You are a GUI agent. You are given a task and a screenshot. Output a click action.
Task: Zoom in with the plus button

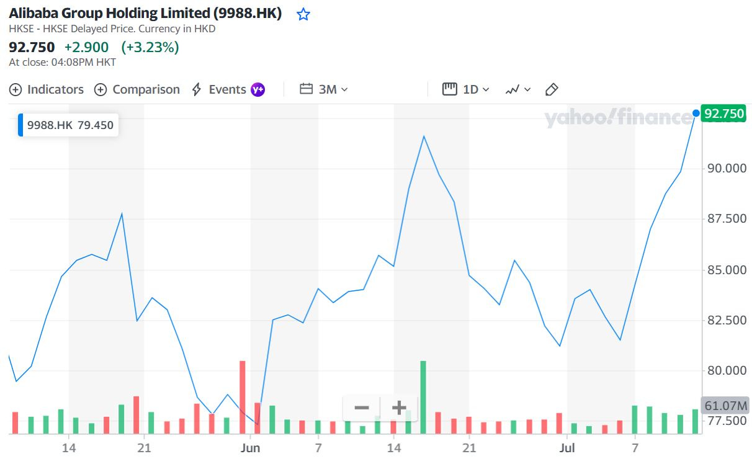click(399, 408)
